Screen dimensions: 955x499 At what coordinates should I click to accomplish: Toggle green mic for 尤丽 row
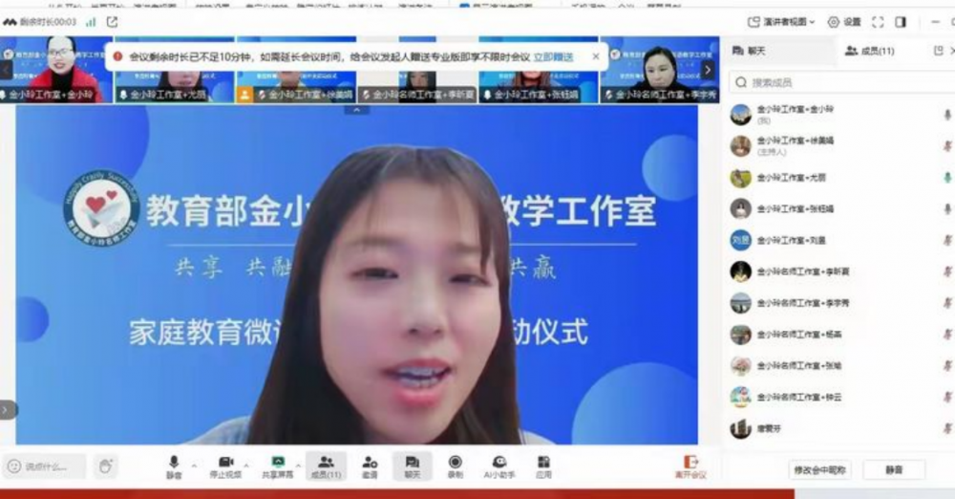(x=947, y=178)
